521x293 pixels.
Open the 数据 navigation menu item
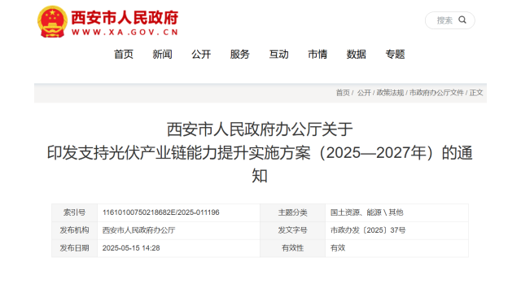[357, 55]
